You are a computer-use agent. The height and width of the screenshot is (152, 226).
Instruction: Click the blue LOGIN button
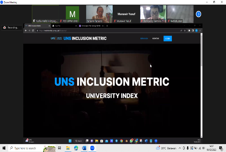(x=168, y=39)
